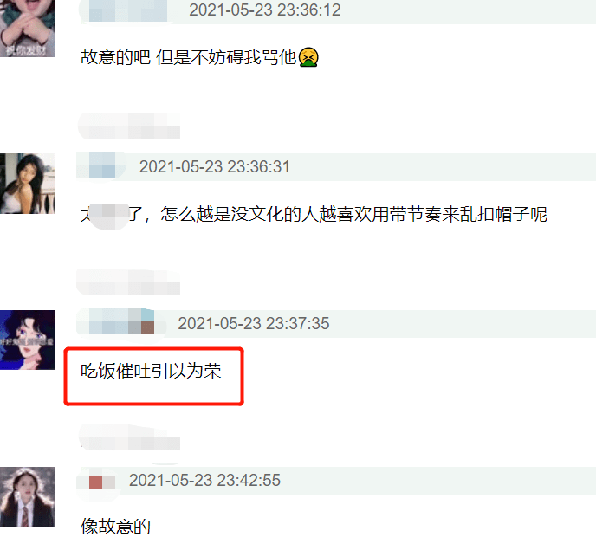Click the comment about '带节奏来乱扣帽子'
This screenshot has width=596, height=544.
coord(314,215)
